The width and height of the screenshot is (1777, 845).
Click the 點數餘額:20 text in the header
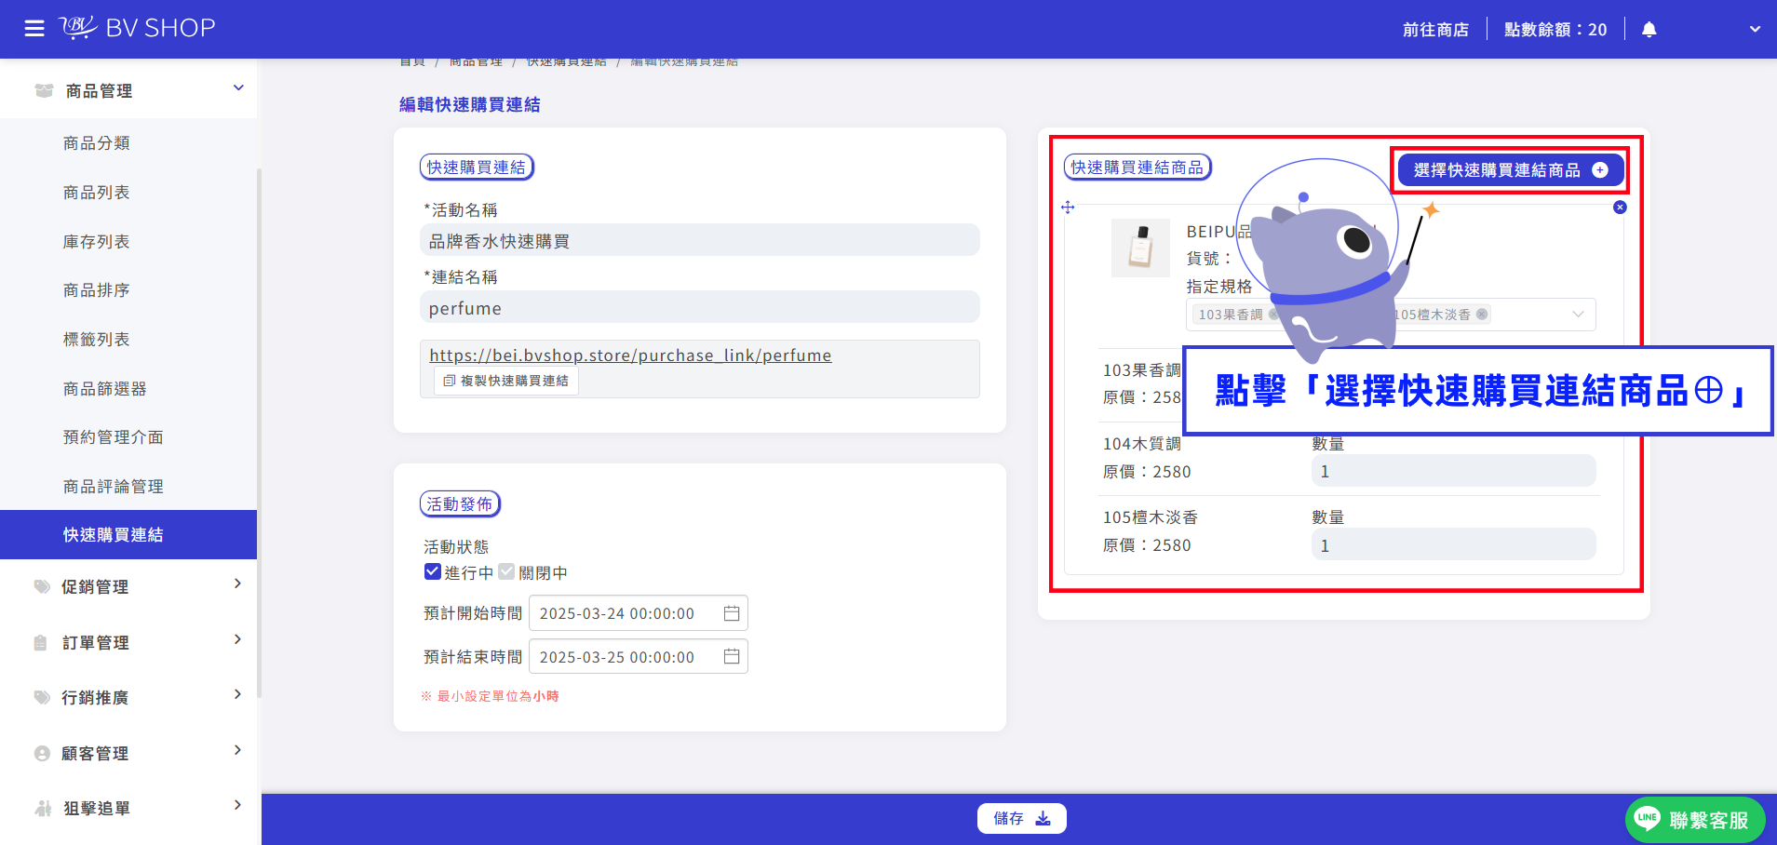[x=1555, y=30]
